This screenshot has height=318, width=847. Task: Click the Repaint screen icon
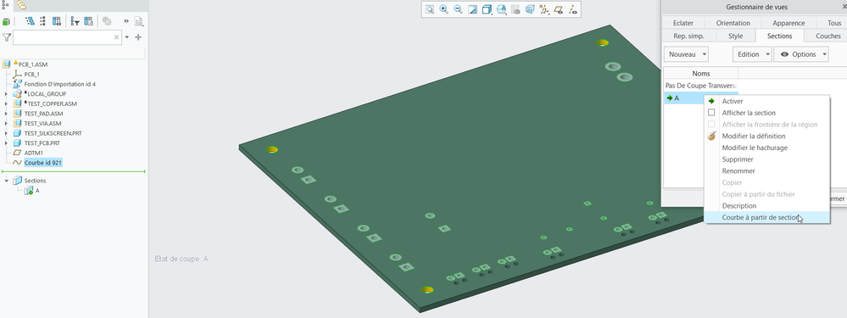tap(472, 9)
